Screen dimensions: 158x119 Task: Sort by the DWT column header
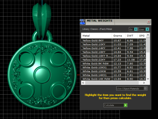[132, 36]
